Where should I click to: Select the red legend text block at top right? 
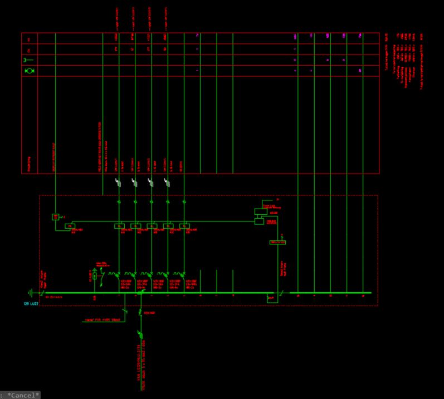click(x=403, y=61)
